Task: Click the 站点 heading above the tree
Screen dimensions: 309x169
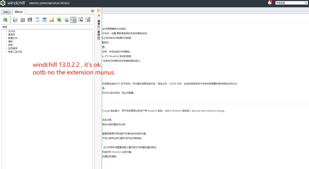Action: tap(5, 27)
